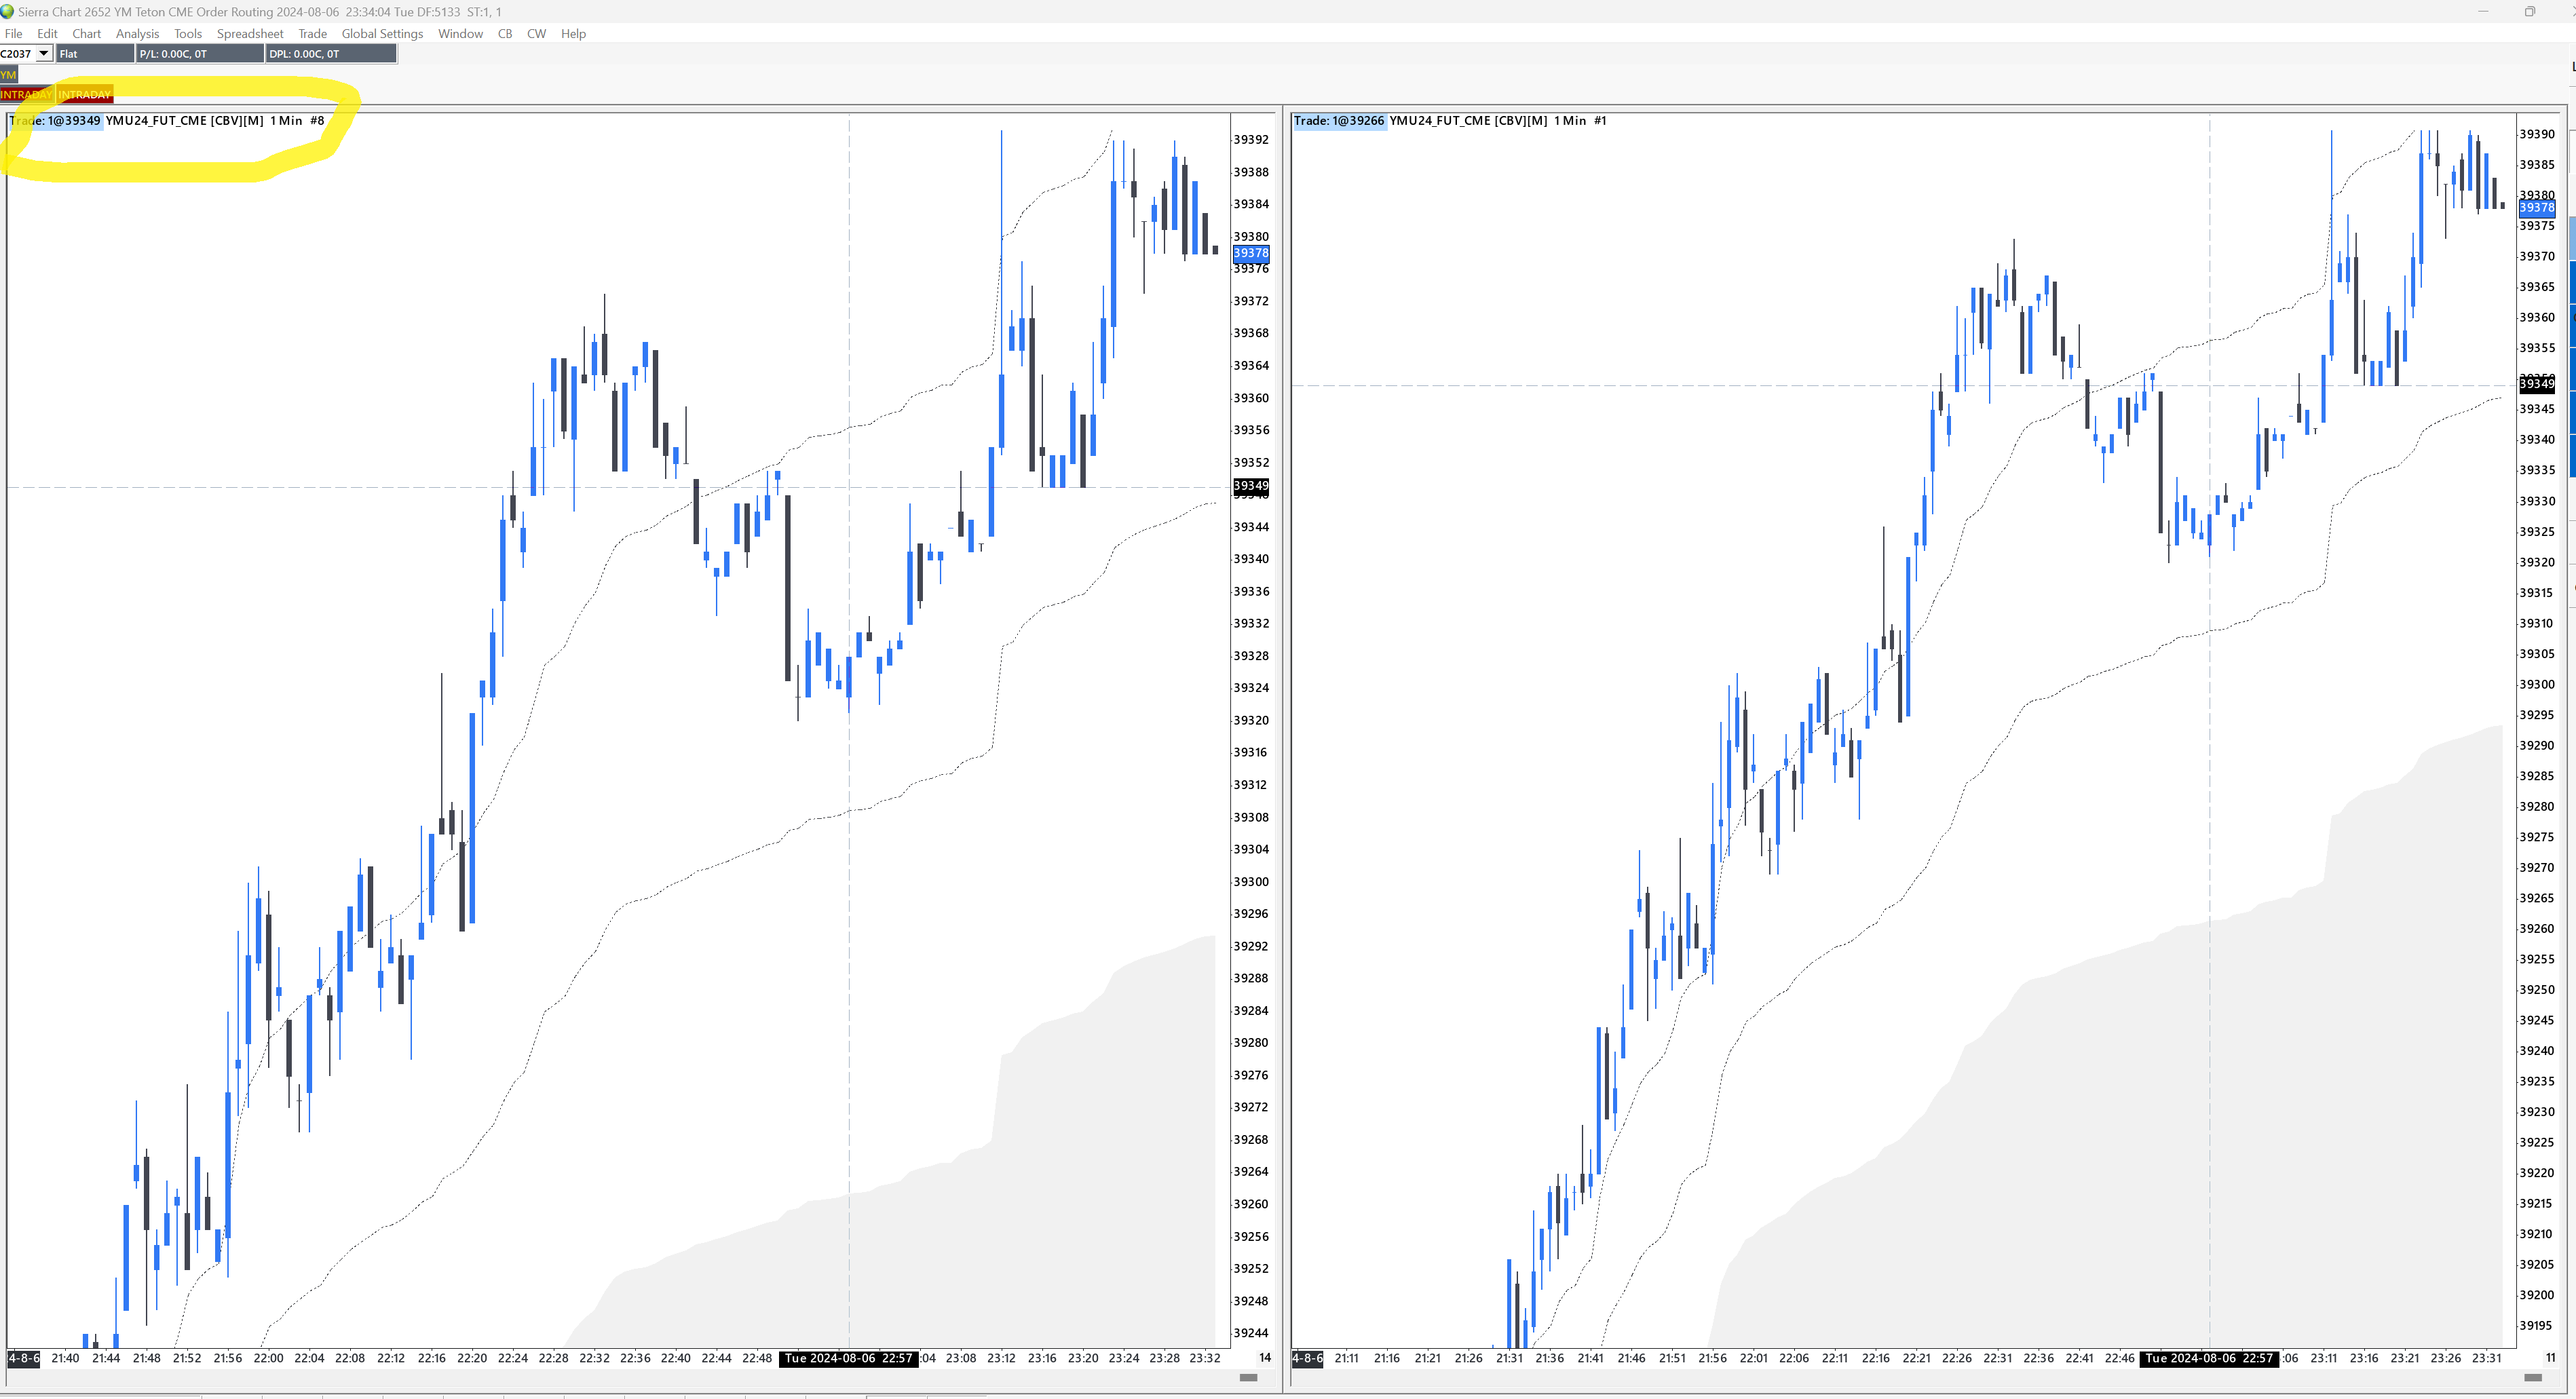Click the Sierra Chart globe icon

pos(8,11)
